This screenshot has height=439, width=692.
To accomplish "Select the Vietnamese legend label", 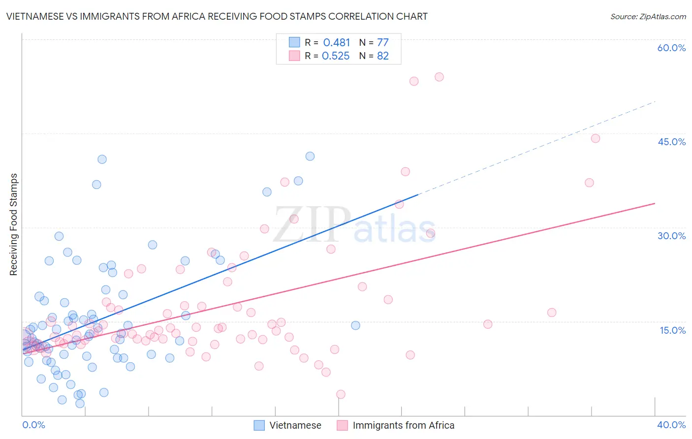I will point(295,425).
